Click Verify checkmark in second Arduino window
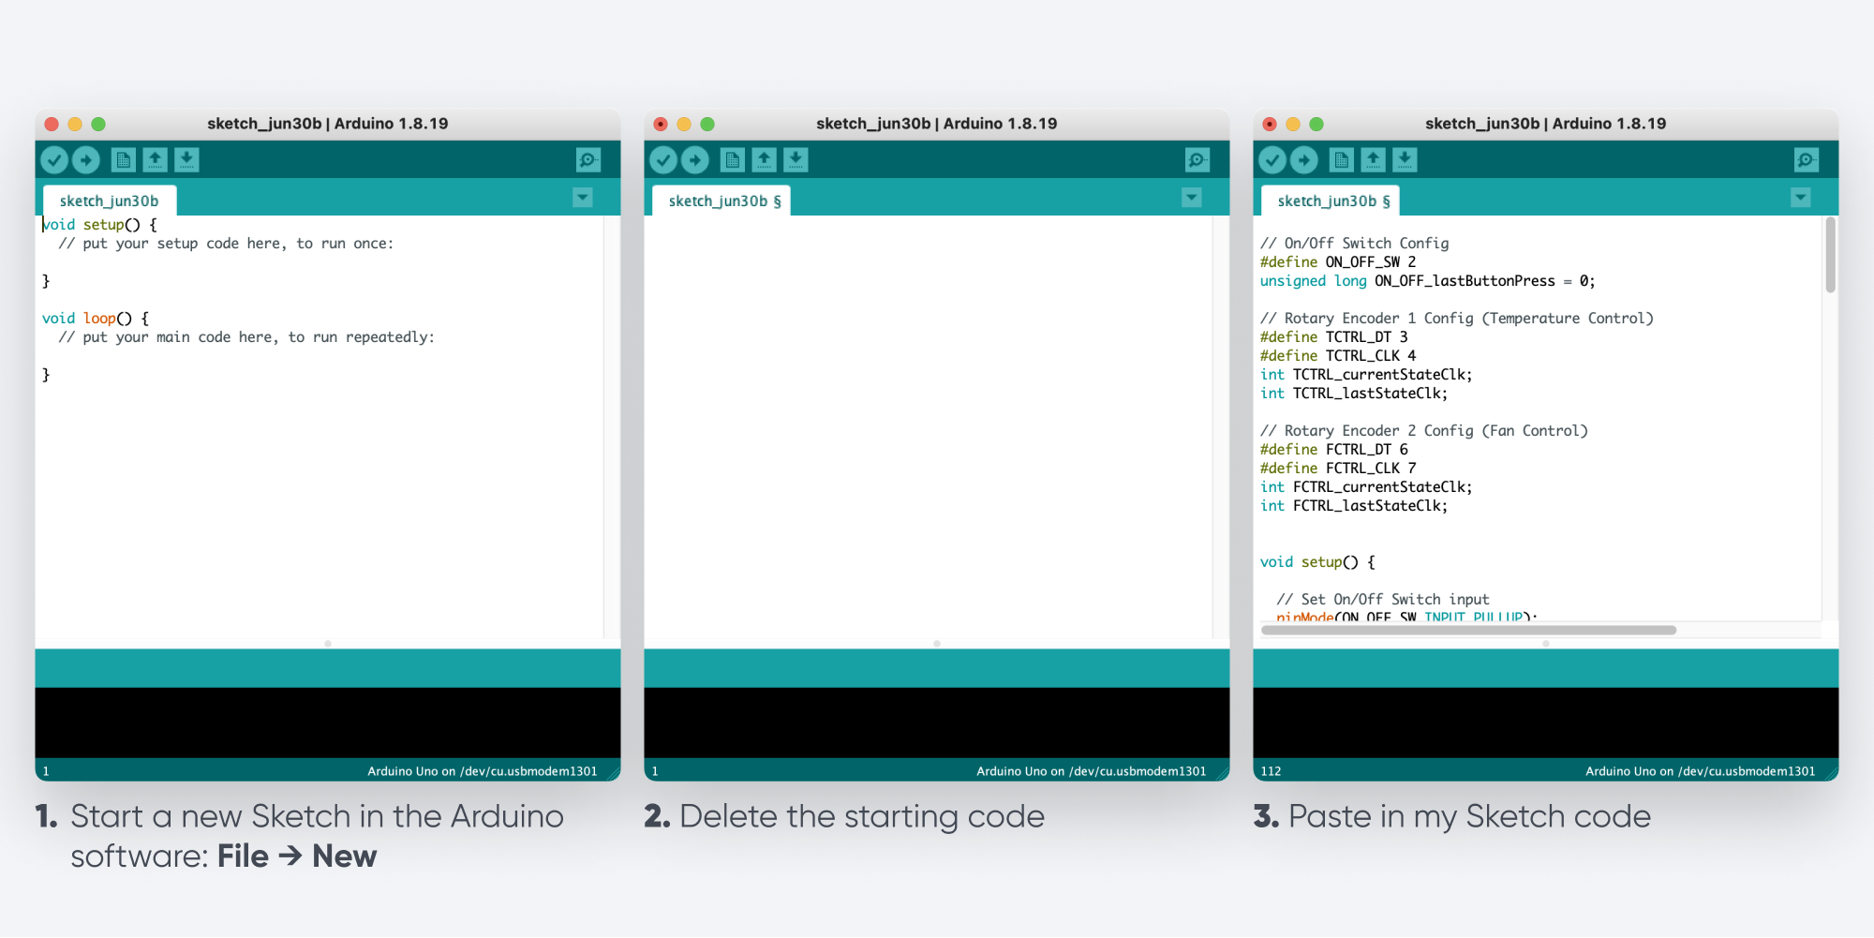This screenshot has width=1874, height=938. [x=663, y=160]
